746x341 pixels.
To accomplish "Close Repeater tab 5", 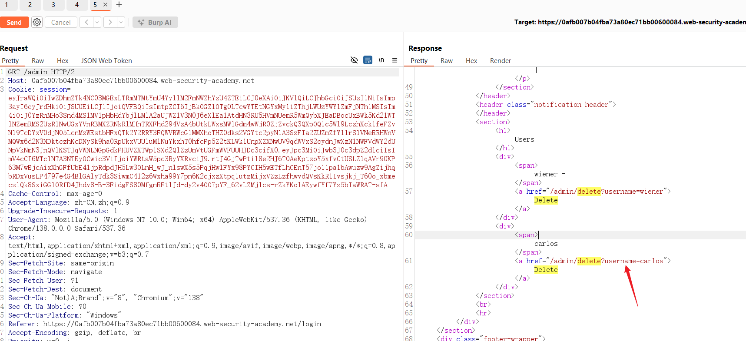I will (x=105, y=4).
